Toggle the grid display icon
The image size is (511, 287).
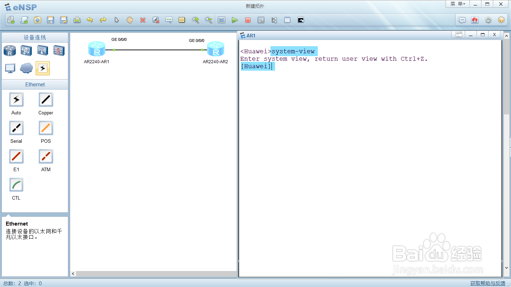click(287, 20)
